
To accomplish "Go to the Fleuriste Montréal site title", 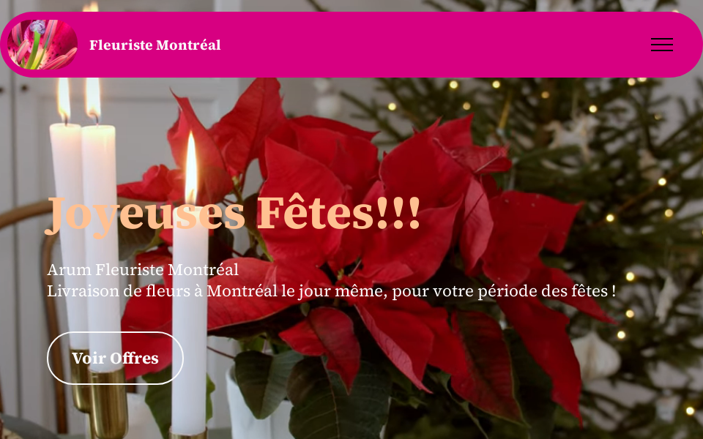I will click(x=155, y=45).
